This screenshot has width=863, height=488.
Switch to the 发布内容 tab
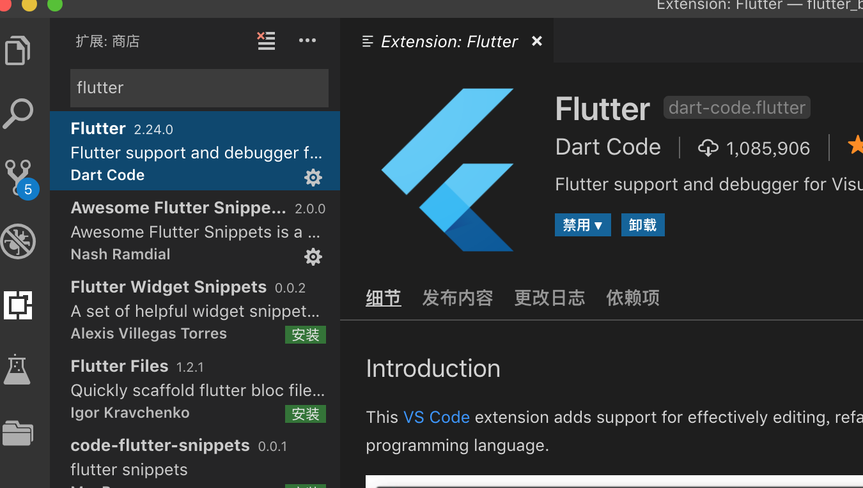tap(458, 298)
